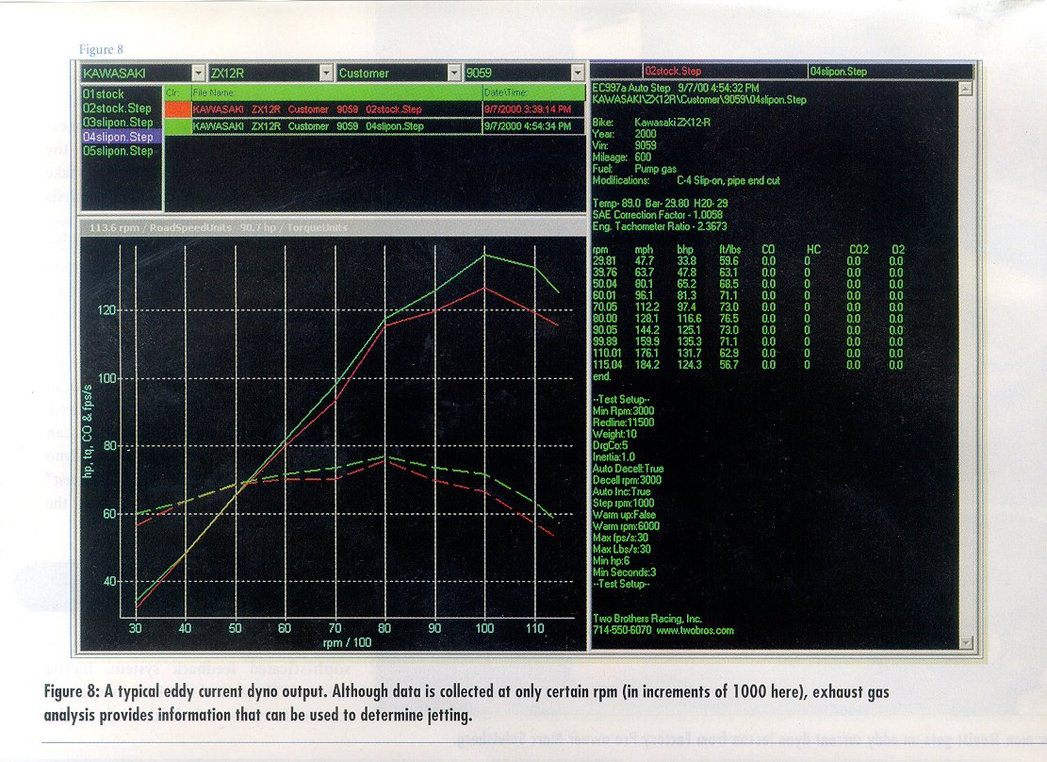This screenshot has width=1047, height=762.
Task: Select 02stock.Step in the run list
Action: [x=118, y=108]
